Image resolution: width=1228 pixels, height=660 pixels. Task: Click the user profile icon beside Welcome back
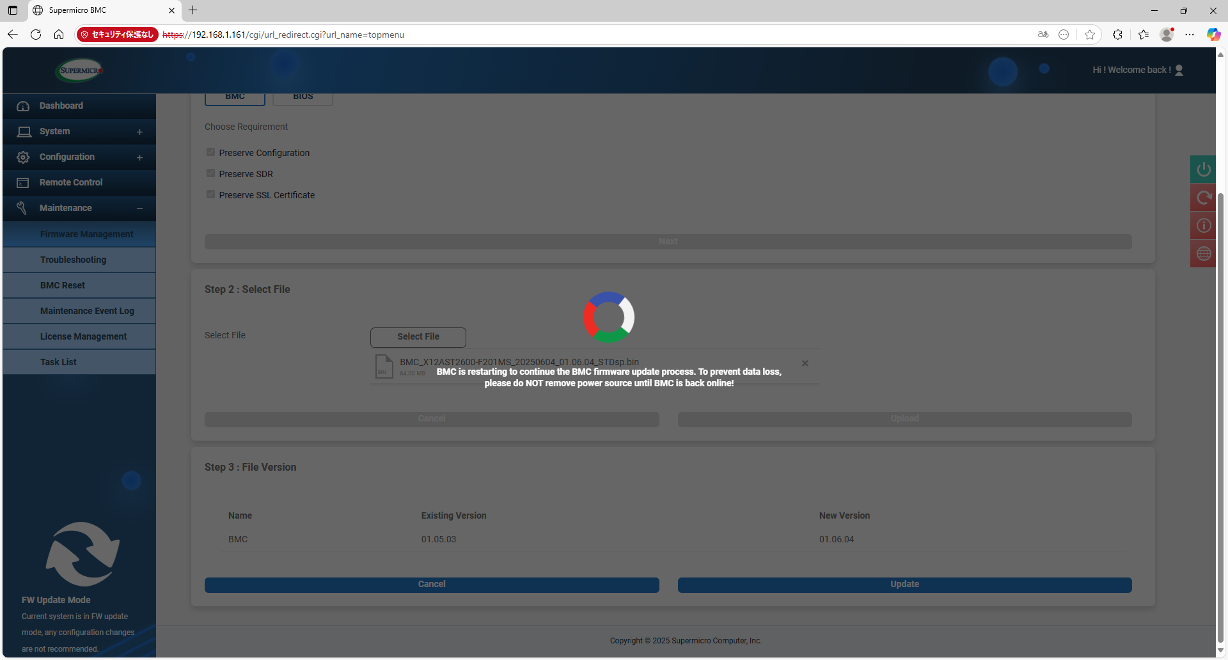(1179, 70)
